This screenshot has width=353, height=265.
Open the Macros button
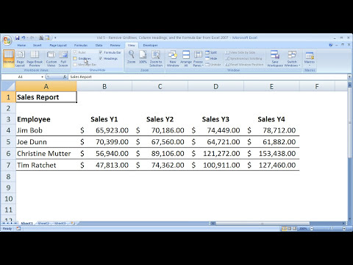pos(310,58)
